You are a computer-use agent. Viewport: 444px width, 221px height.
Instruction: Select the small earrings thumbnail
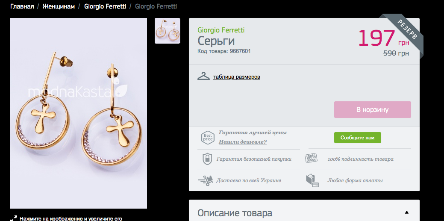(167, 31)
